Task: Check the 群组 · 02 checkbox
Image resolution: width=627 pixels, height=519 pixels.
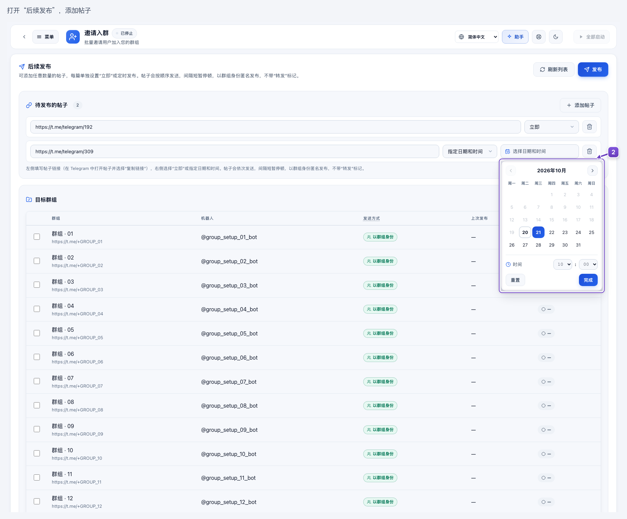Action: coord(37,261)
